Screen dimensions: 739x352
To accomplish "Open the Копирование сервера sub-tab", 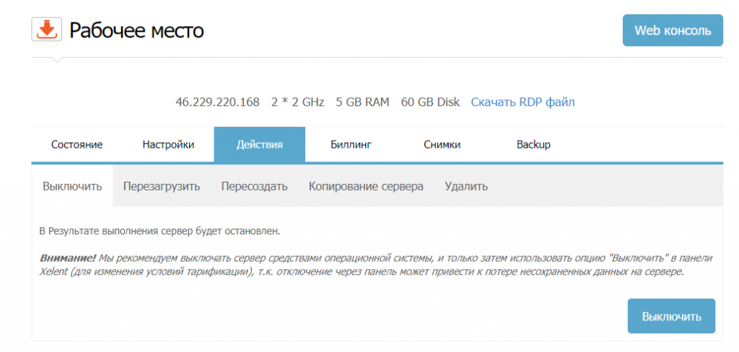I will pos(366,186).
